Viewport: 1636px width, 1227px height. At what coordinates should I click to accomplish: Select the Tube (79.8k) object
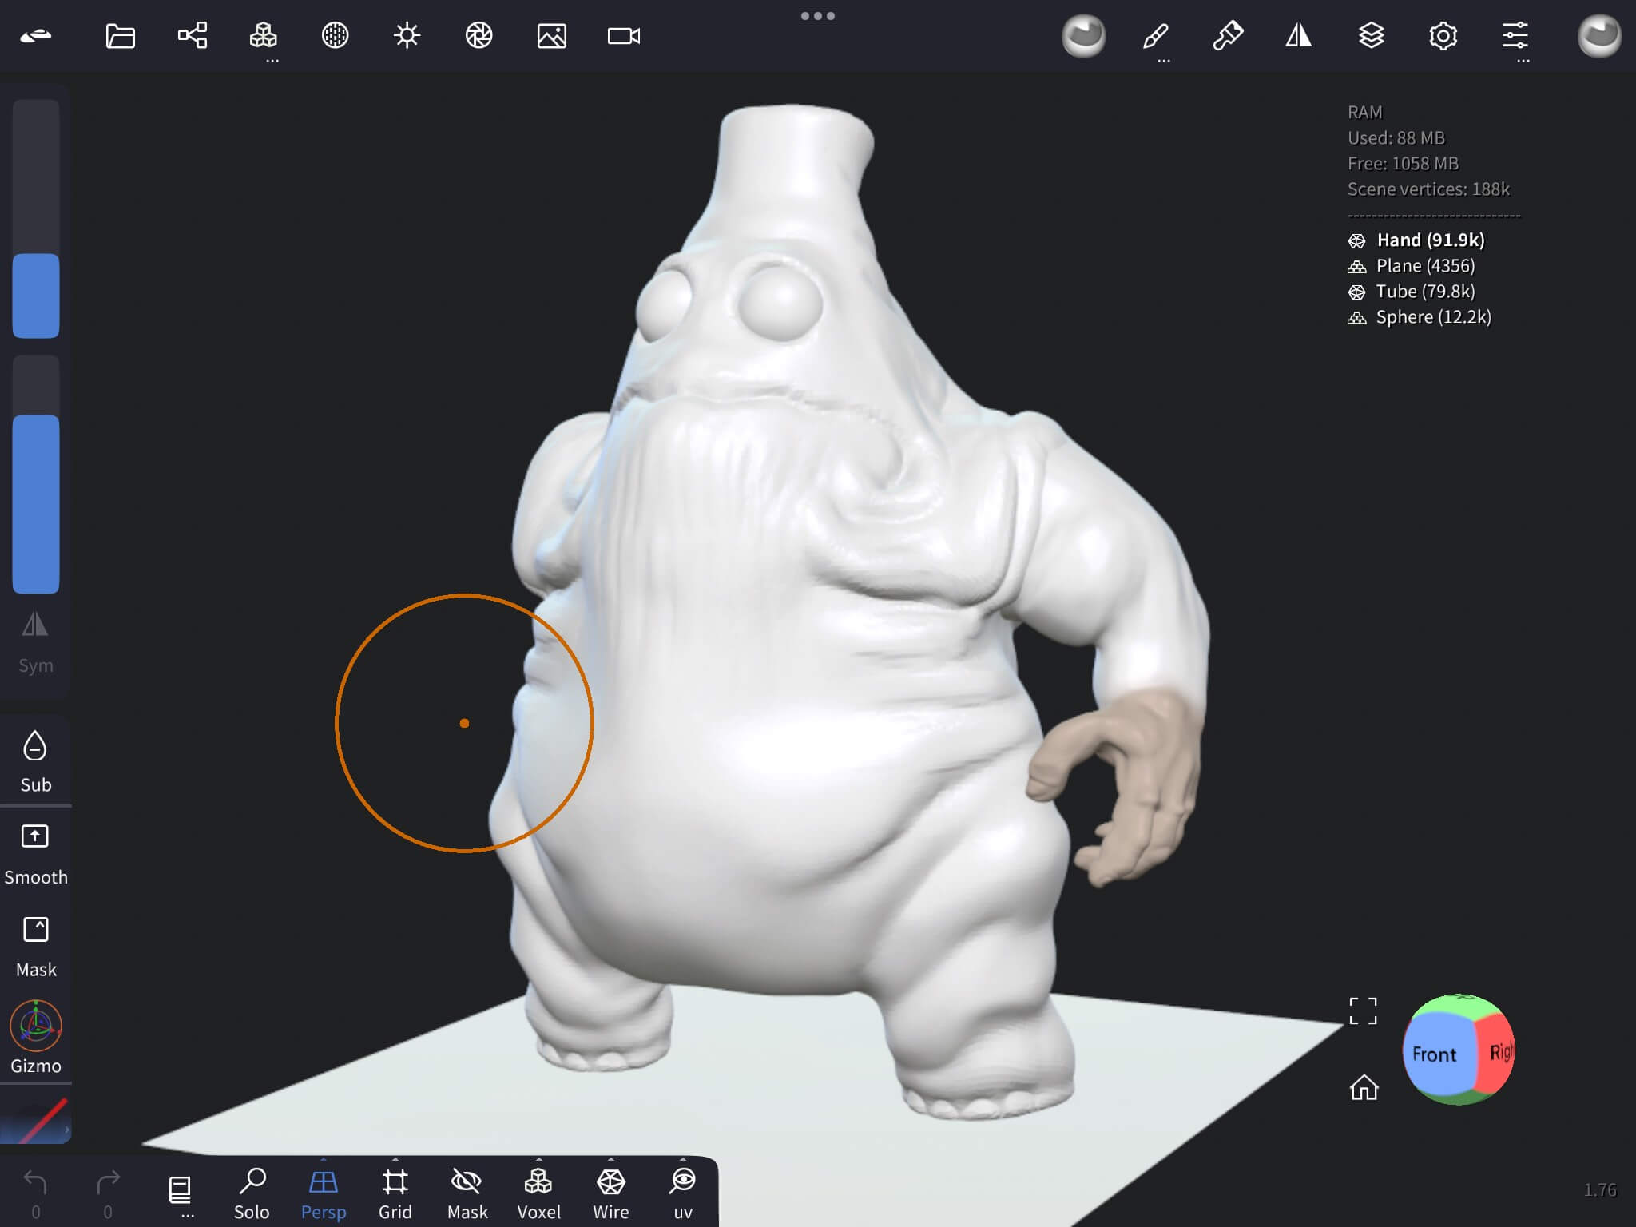1412,292
